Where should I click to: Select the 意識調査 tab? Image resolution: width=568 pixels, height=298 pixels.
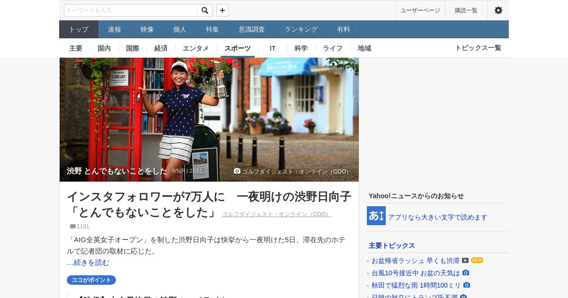(252, 29)
